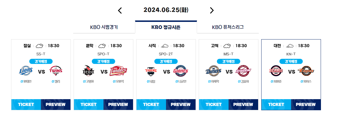Select the NC Dinos logo
340x127 pixels.
pos(213,71)
